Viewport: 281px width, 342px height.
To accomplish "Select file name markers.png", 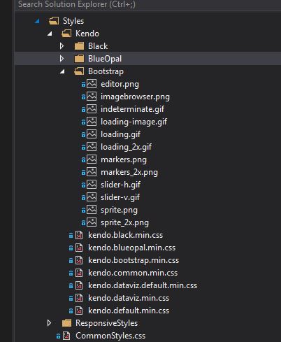I will click(124, 159).
